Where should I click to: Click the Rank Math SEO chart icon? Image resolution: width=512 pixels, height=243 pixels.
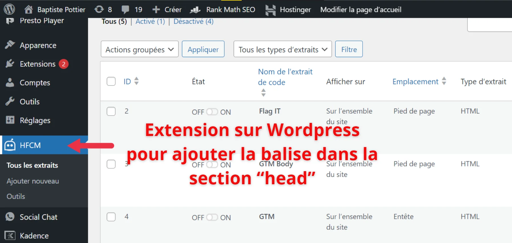tap(195, 10)
